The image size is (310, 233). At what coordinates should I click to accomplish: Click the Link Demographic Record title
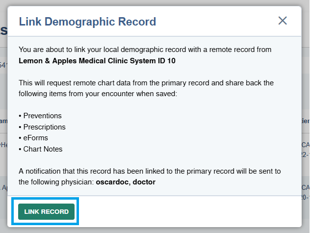(x=87, y=22)
